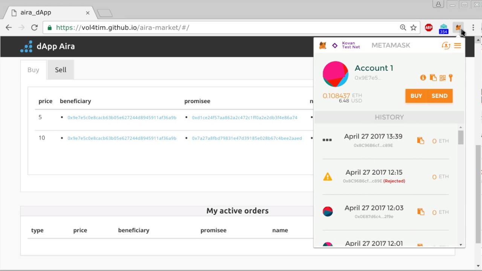Bookmark this page with the star icon
The image size is (482, 271).
tap(413, 27)
